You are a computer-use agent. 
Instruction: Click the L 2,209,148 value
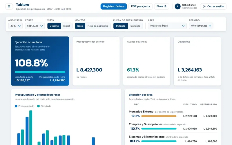[190, 116]
